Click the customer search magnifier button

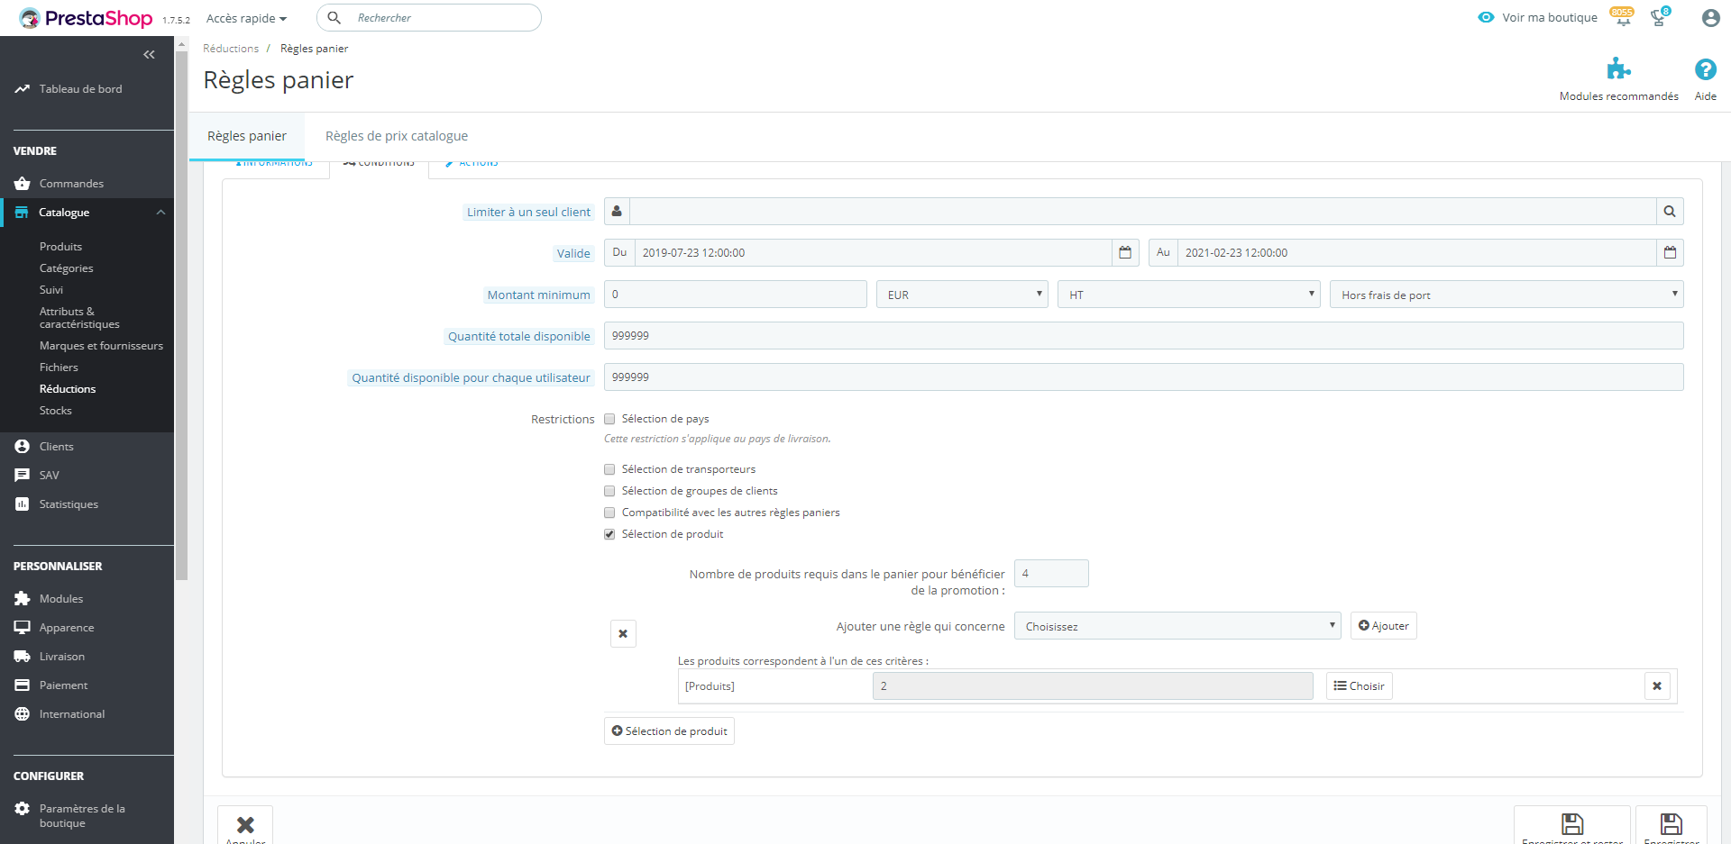tap(1670, 212)
